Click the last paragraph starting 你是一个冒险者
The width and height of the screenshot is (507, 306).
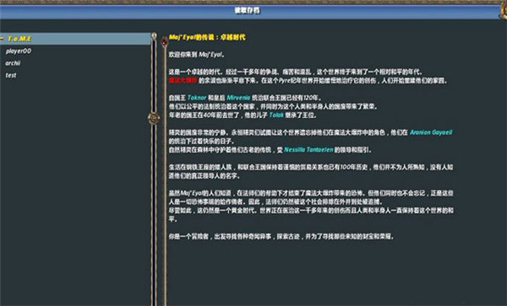click(281, 236)
